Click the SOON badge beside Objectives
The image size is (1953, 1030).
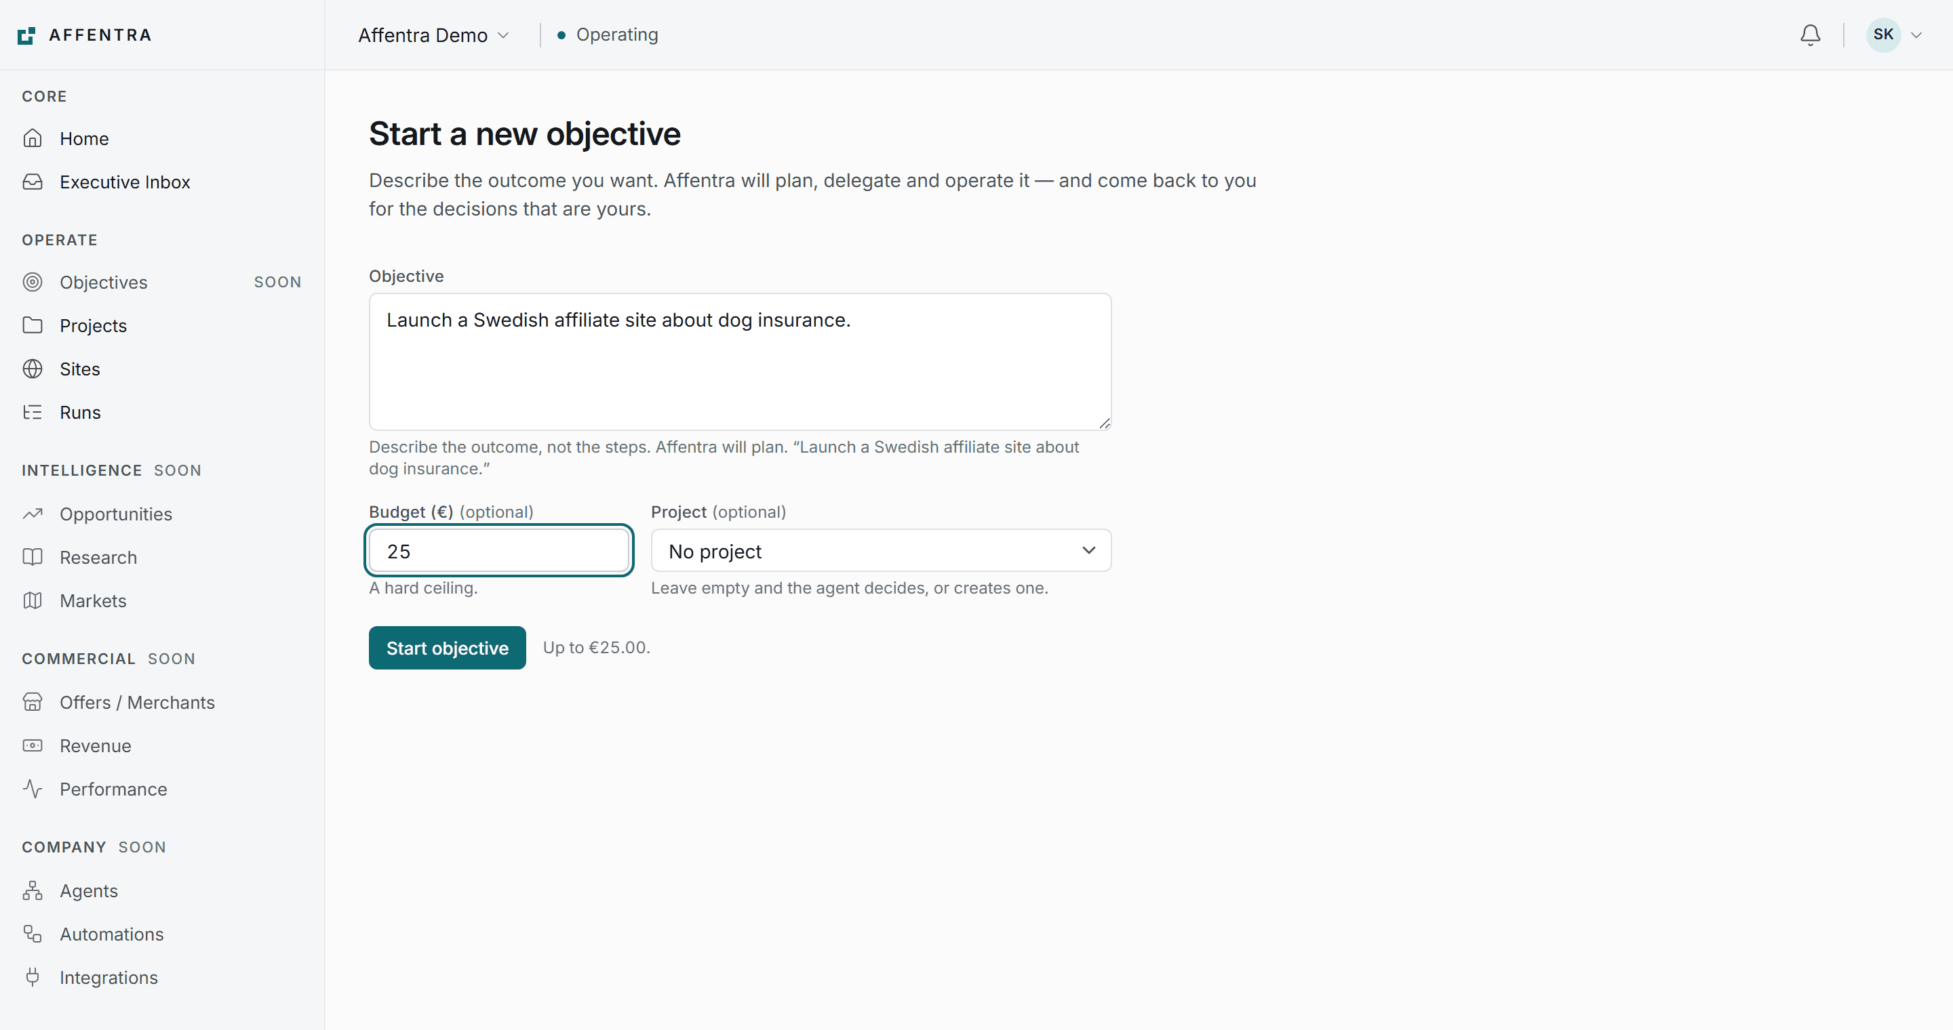(277, 282)
